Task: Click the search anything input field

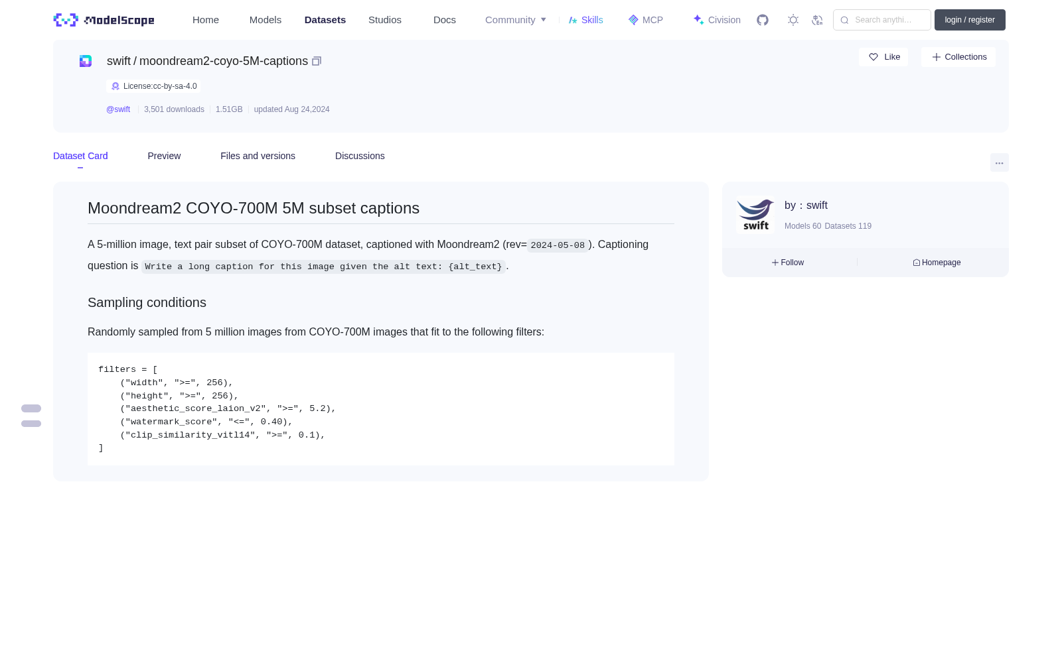Action: (882, 20)
